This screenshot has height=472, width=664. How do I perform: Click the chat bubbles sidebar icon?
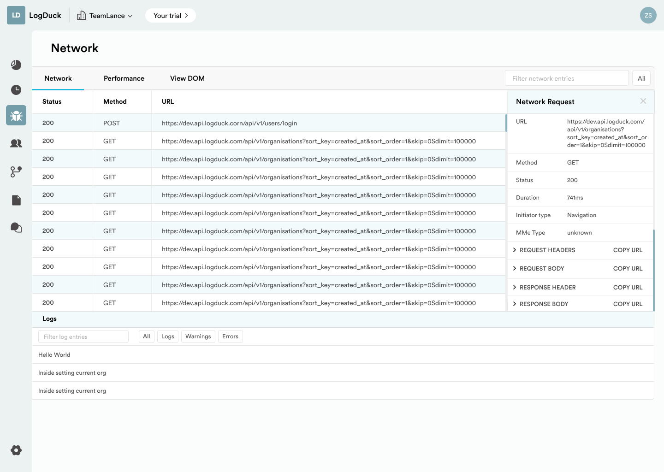pos(16,228)
